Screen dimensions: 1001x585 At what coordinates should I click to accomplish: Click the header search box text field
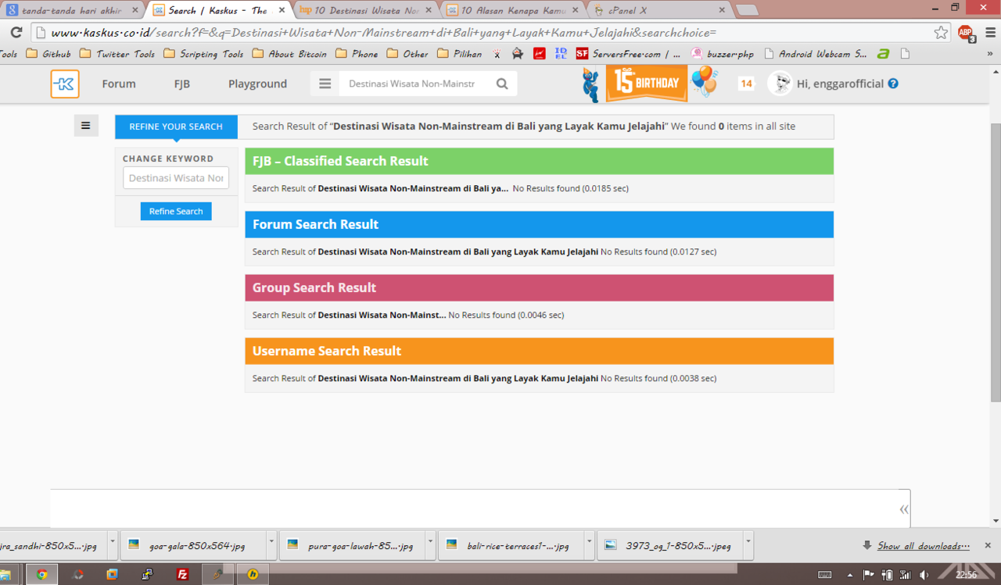412,84
